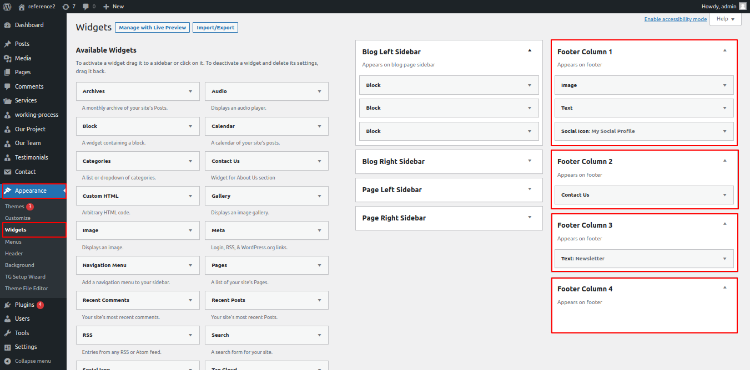750x370 pixels.
Task: Expand the Archives widget dropdown
Action: 190,91
